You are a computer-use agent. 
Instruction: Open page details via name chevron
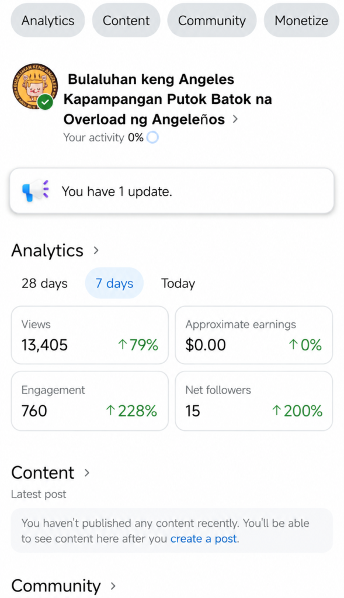tap(235, 119)
